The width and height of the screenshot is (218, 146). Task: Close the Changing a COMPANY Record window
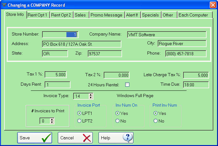(213, 5)
